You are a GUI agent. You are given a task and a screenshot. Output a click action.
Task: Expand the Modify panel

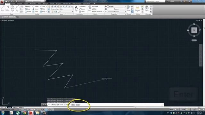(x=37, y=14)
